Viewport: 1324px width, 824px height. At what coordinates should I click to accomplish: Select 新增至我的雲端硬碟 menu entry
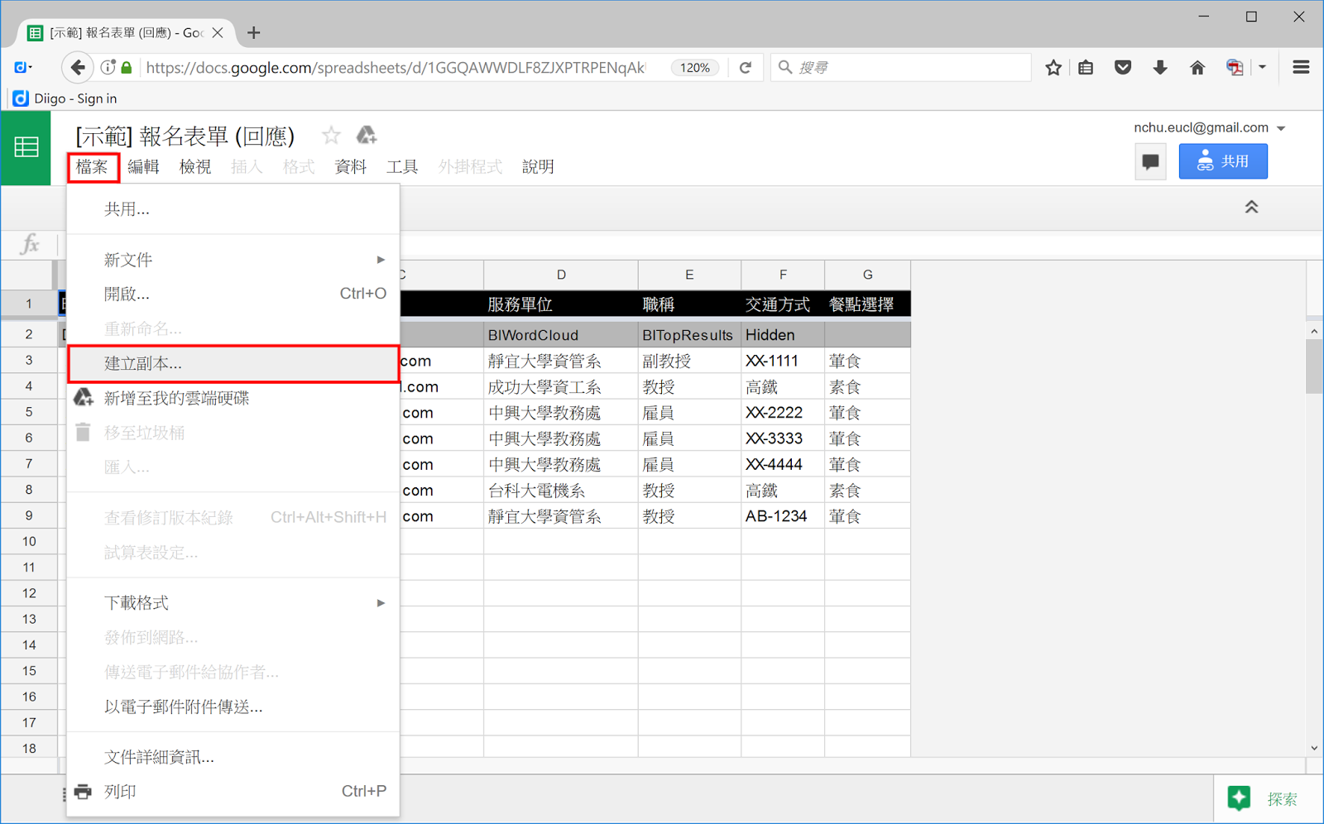(233, 398)
